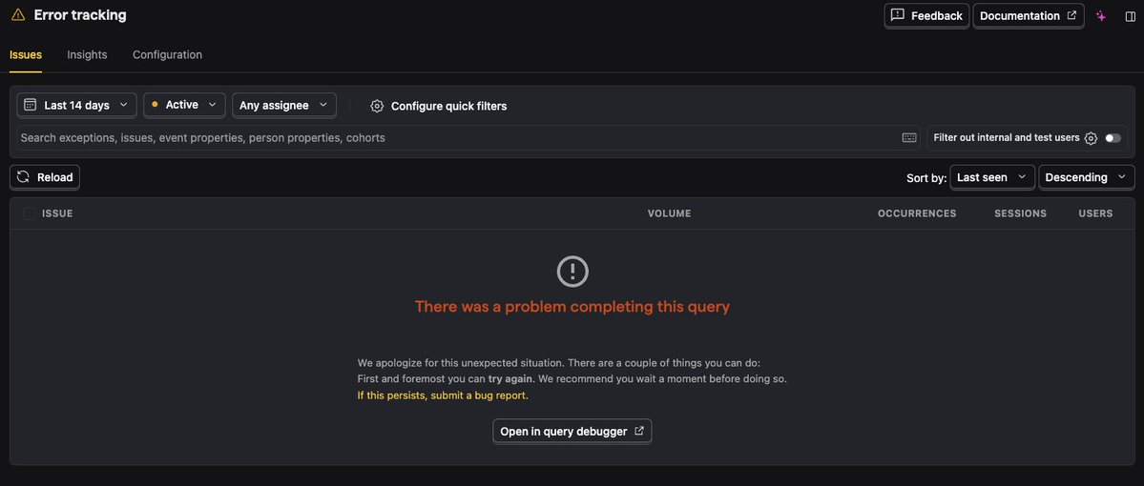The height and width of the screenshot is (486, 1144).
Task: Click the Error tracking warning triangle icon
Action: pos(18,14)
